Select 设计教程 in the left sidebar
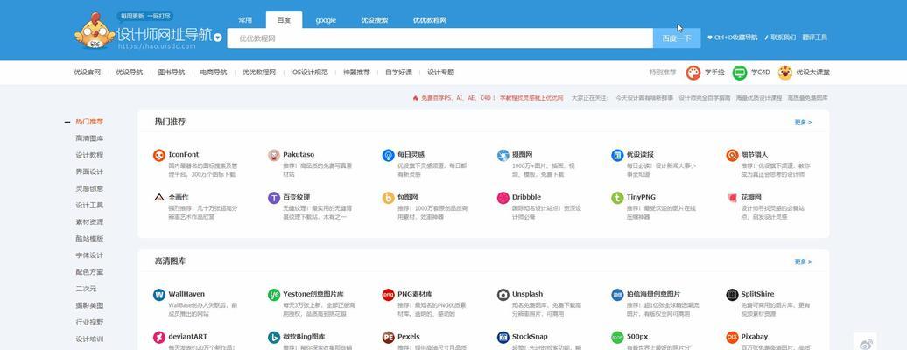The image size is (907, 350). 89,155
